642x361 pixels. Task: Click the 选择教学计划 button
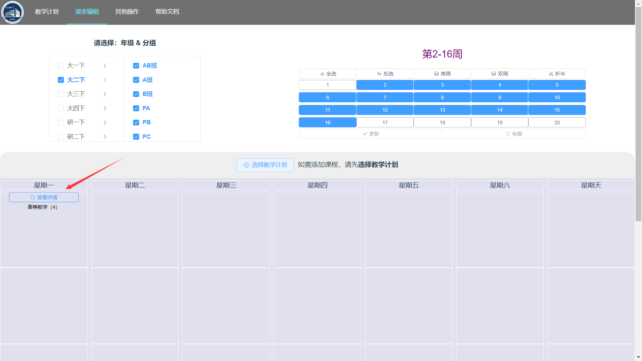pyautogui.click(x=265, y=165)
